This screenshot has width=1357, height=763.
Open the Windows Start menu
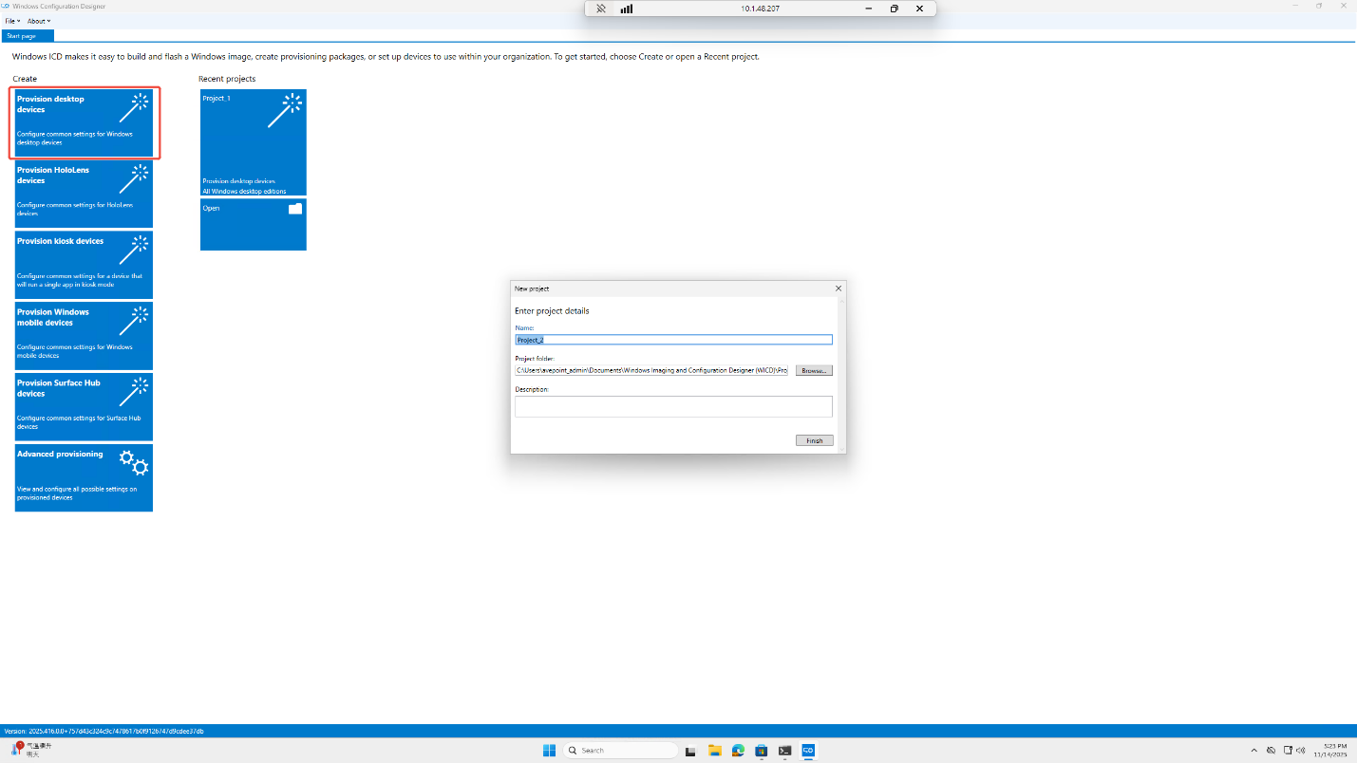point(549,751)
